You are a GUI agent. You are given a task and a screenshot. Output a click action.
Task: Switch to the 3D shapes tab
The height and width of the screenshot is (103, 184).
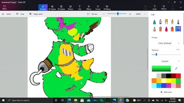[x=61, y=7]
